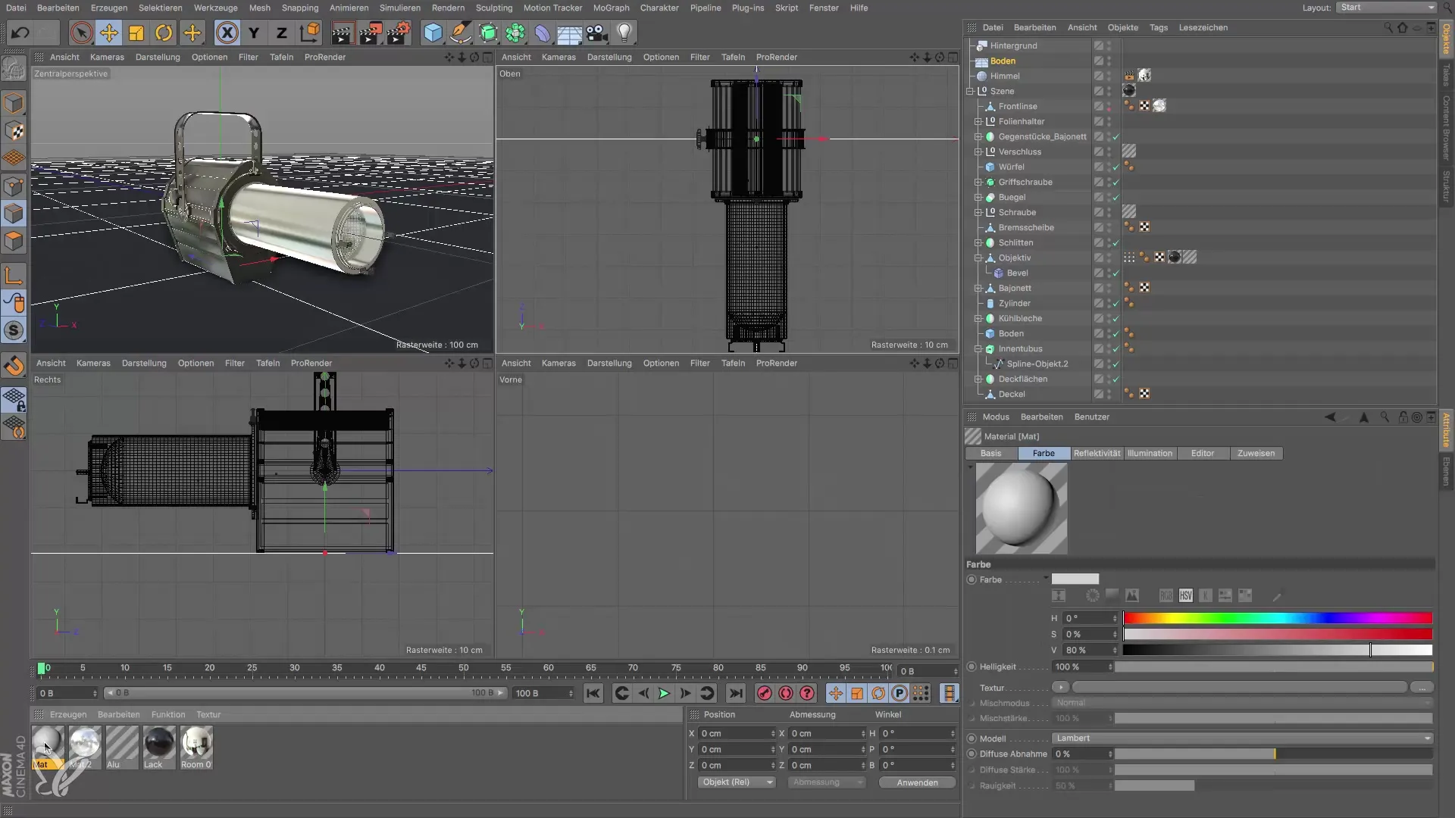This screenshot has width=1455, height=818.
Task: Add a camera object
Action: [597, 33]
